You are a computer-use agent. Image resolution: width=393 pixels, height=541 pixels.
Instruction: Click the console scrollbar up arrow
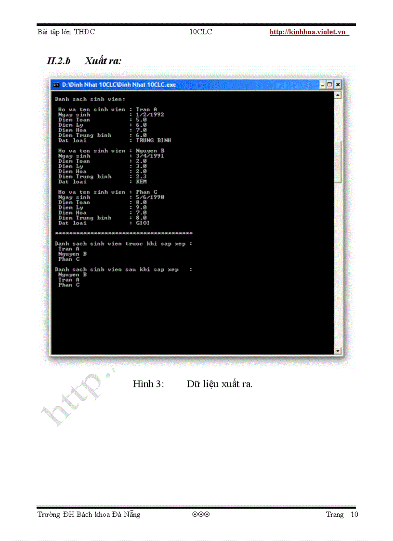tap(338, 95)
